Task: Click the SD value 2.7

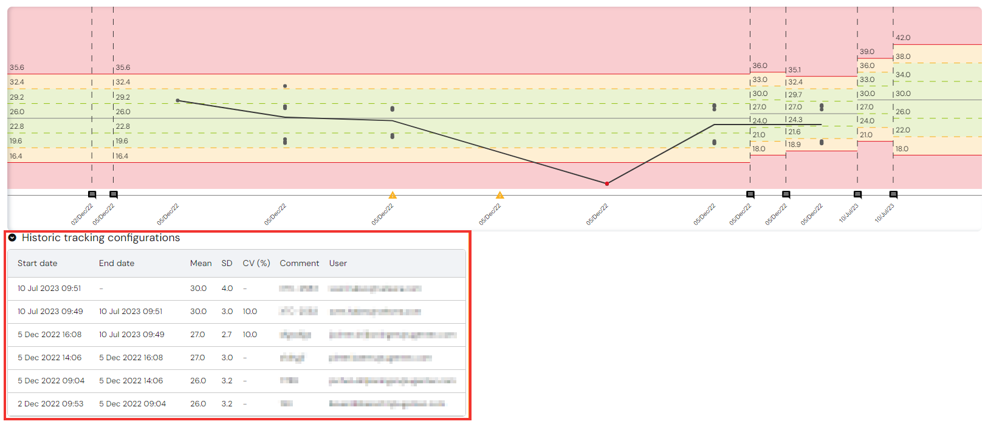Action: (x=227, y=335)
